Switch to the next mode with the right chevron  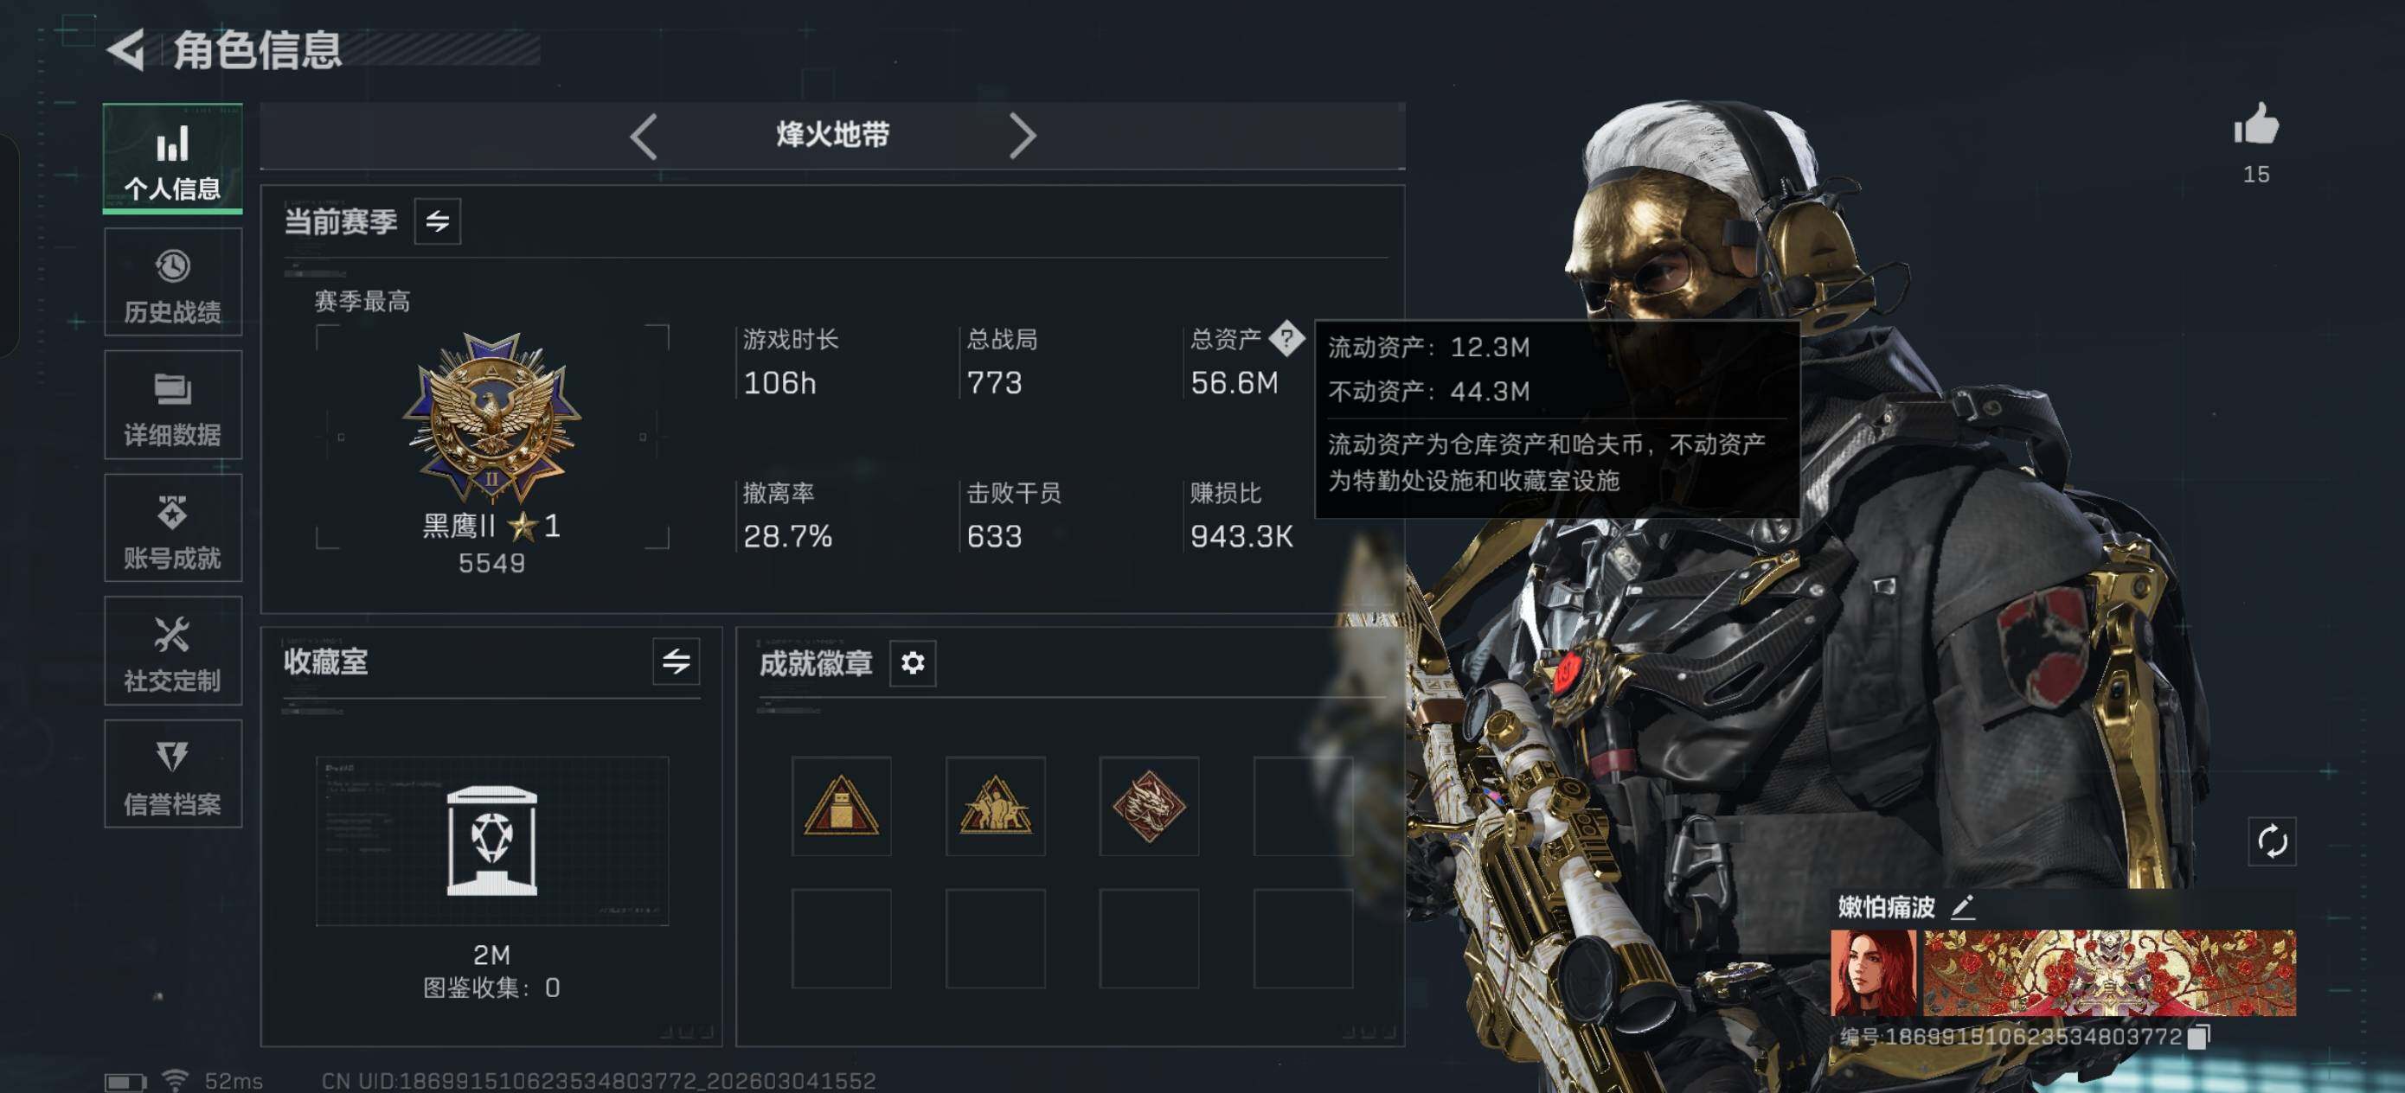pos(1023,137)
